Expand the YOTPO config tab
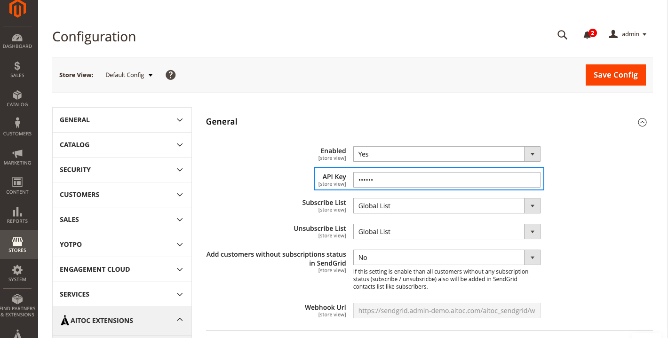This screenshot has width=668, height=338. (122, 244)
